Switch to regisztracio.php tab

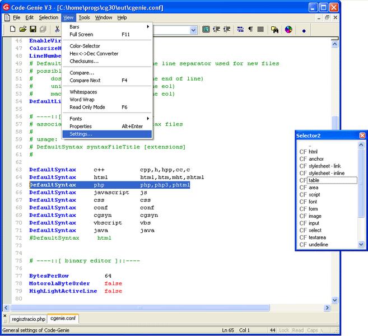click(x=29, y=319)
